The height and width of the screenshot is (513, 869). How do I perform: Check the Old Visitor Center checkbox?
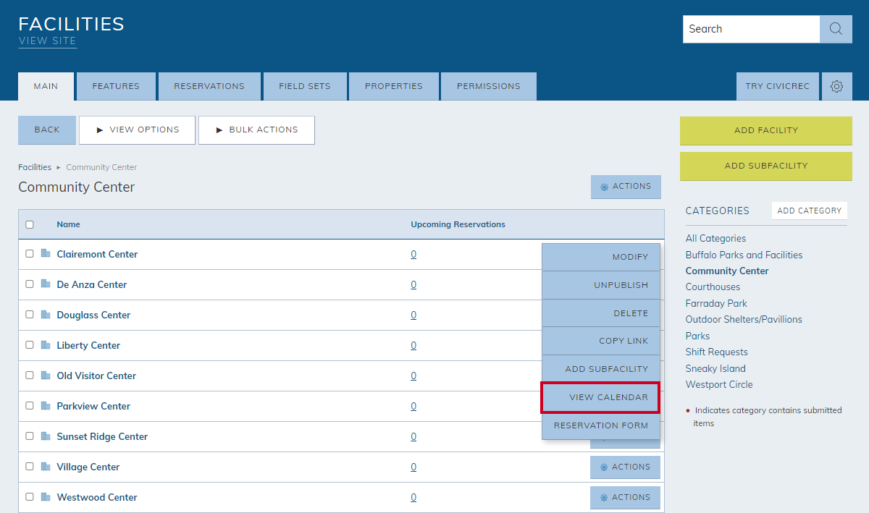click(x=30, y=376)
